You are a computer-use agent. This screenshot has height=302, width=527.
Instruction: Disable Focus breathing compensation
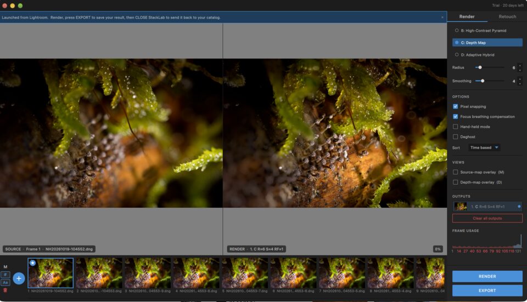456,116
